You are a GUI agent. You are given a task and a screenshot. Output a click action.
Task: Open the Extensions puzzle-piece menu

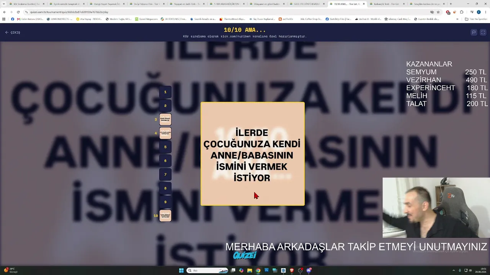click(x=462, y=12)
